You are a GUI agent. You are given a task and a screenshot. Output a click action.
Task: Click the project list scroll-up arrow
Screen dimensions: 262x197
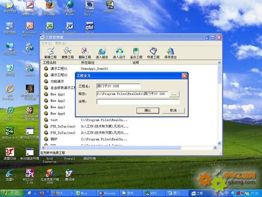click(219, 63)
